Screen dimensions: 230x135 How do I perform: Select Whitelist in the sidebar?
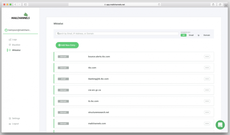[x=16, y=50]
